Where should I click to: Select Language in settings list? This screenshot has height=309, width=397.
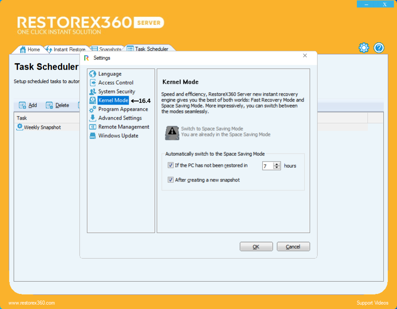(x=110, y=74)
